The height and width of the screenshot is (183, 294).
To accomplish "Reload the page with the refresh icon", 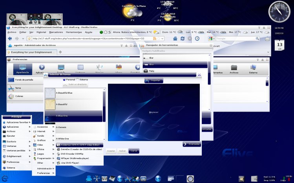I will [183, 38].
